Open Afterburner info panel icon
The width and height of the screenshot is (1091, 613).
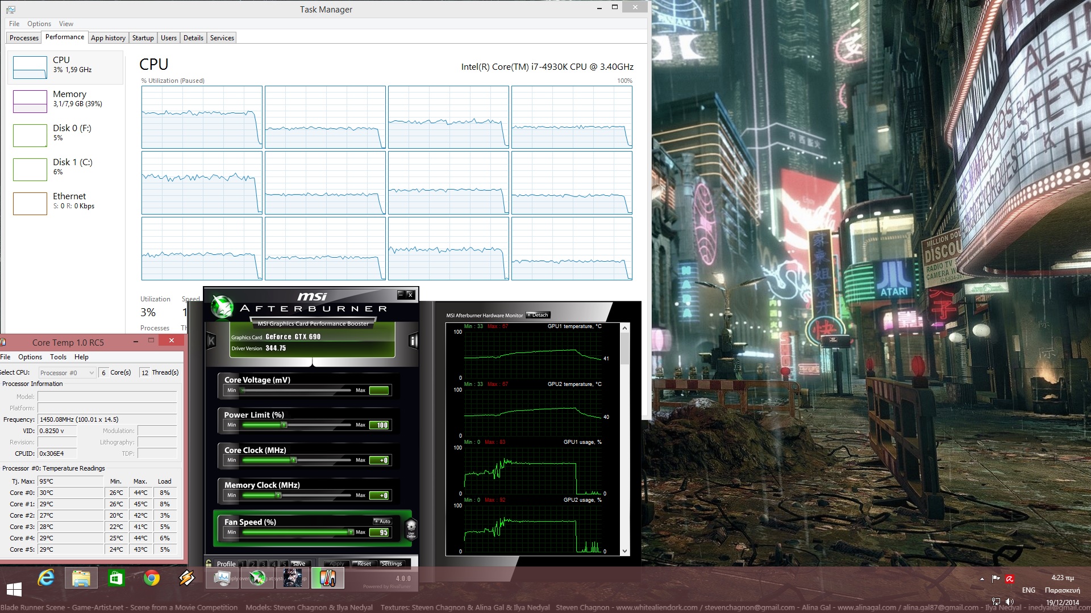point(413,341)
